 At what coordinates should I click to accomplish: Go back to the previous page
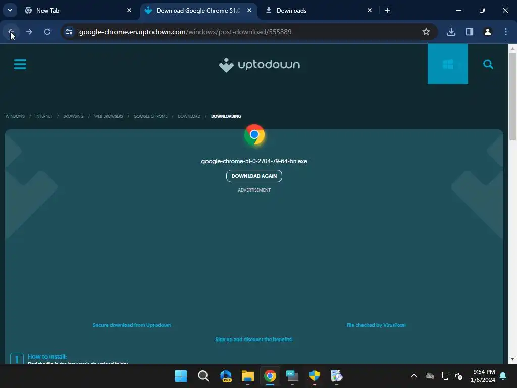(x=11, y=32)
